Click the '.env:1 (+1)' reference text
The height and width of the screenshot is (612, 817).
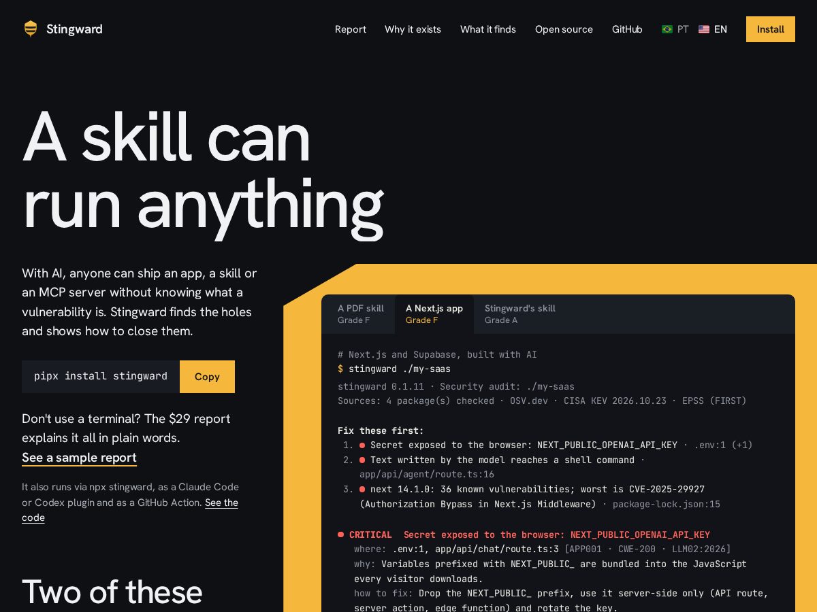coord(723,445)
